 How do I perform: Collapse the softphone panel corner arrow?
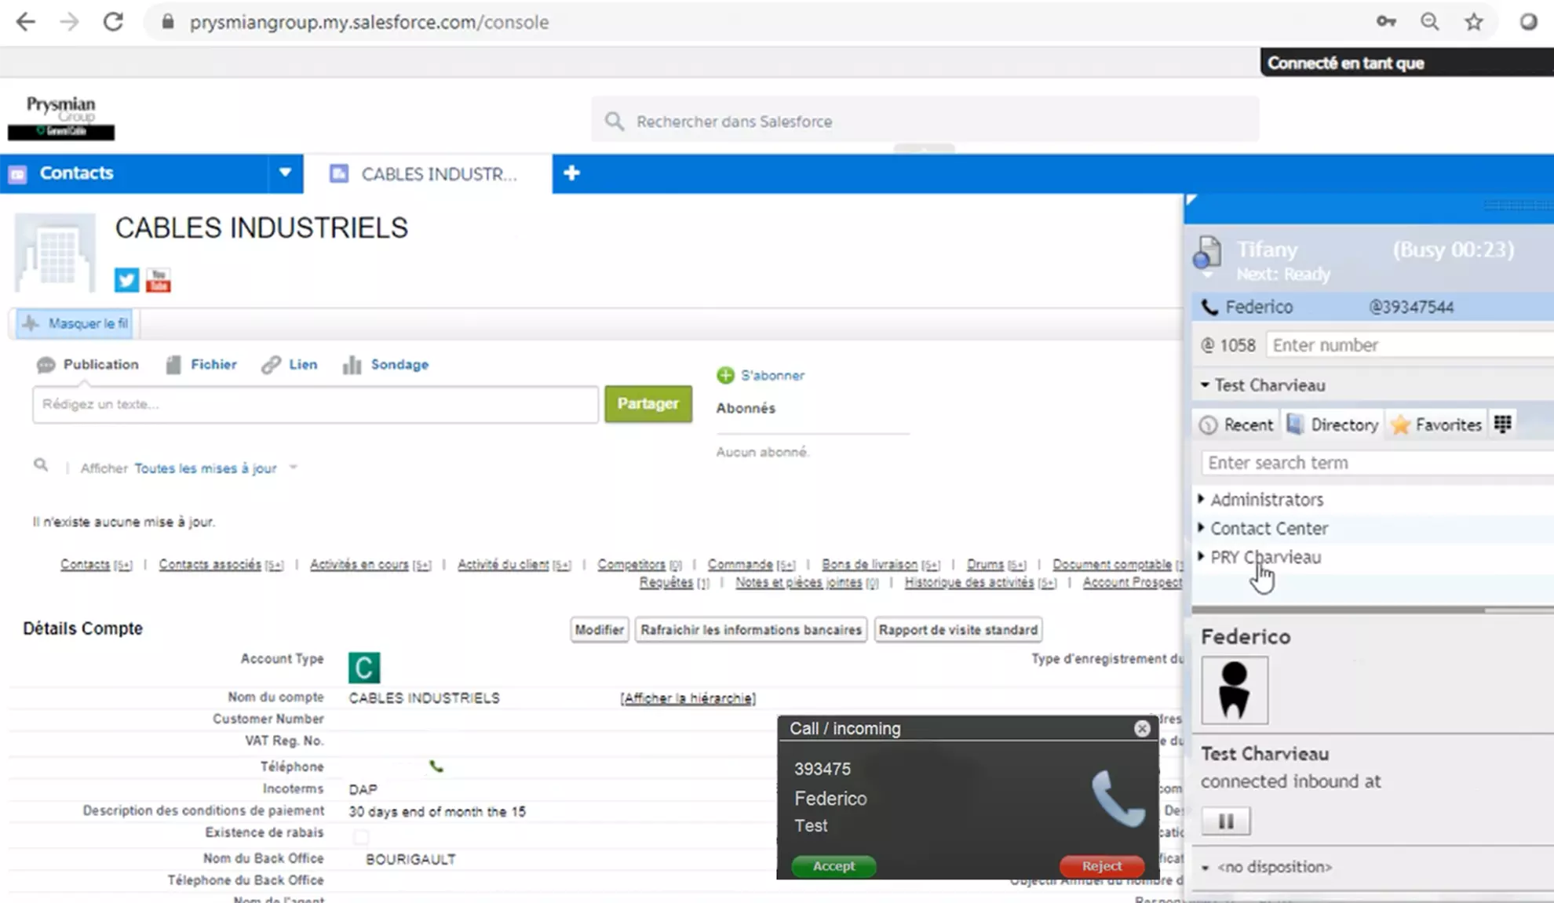coord(1191,200)
